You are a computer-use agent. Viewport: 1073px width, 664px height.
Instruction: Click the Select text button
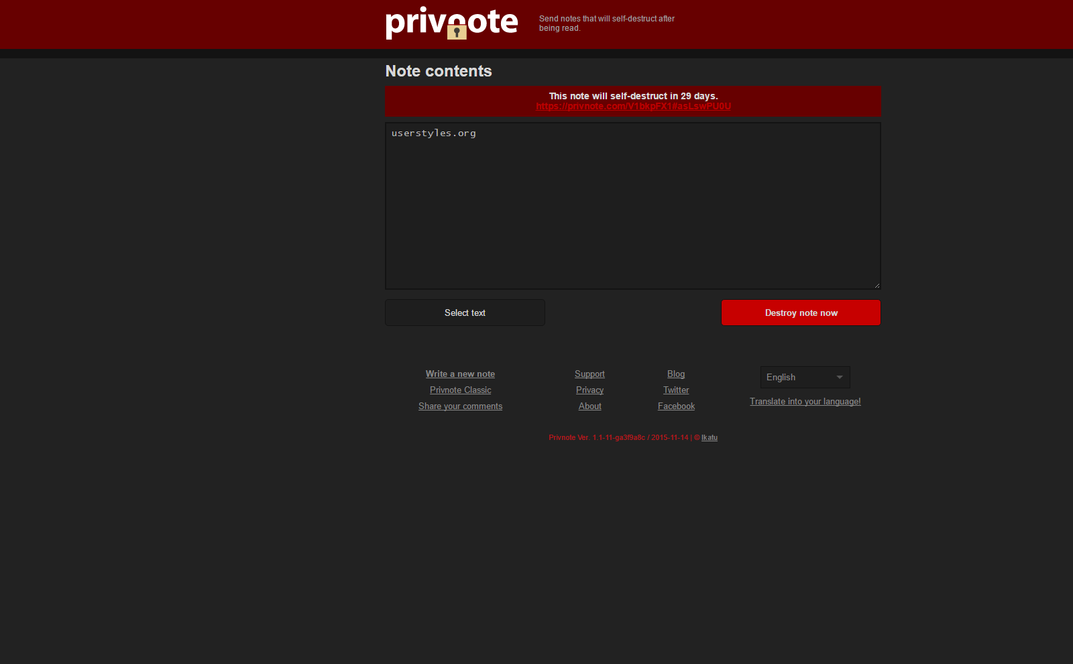click(x=465, y=313)
